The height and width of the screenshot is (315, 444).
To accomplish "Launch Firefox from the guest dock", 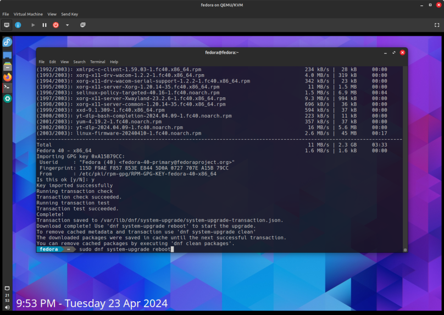I will tap(7, 77).
